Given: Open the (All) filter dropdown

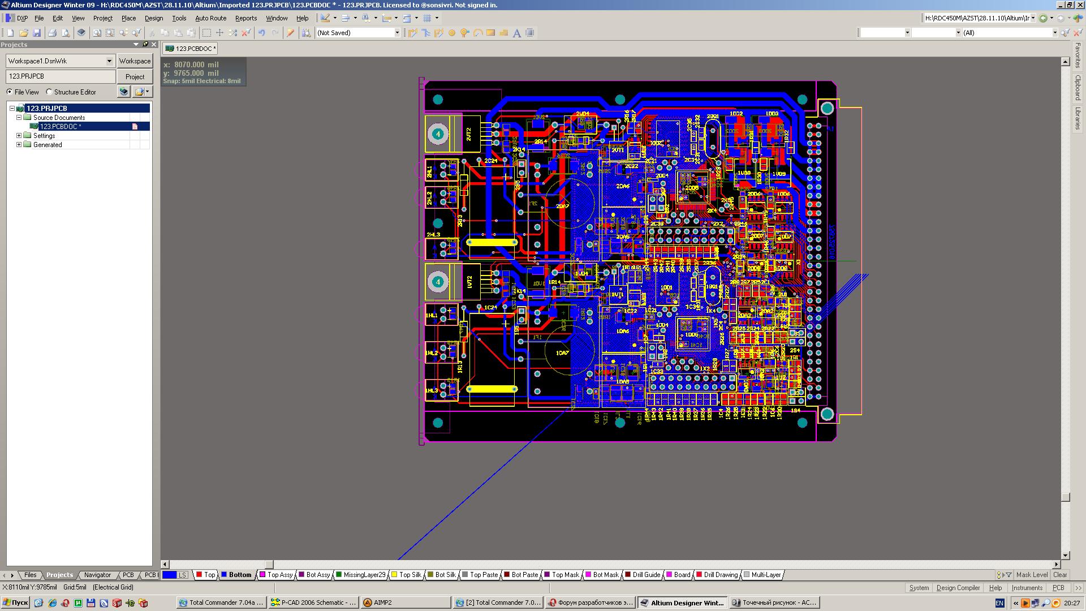Looking at the screenshot, I should coord(1054,33).
